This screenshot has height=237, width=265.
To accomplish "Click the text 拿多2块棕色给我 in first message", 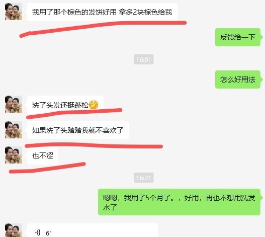I will tap(145, 12).
